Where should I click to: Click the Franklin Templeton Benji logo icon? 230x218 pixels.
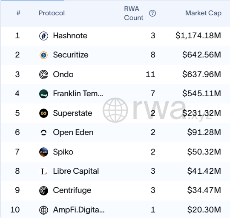(x=43, y=94)
